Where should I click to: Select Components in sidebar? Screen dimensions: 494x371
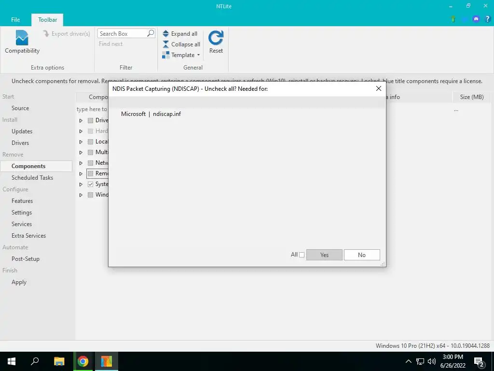36,166
